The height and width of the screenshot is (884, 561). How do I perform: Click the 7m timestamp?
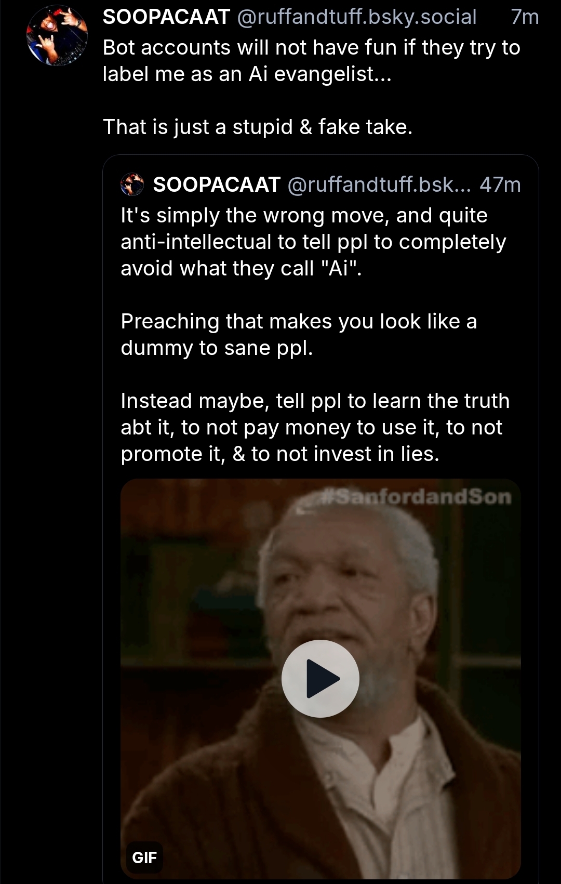(525, 17)
